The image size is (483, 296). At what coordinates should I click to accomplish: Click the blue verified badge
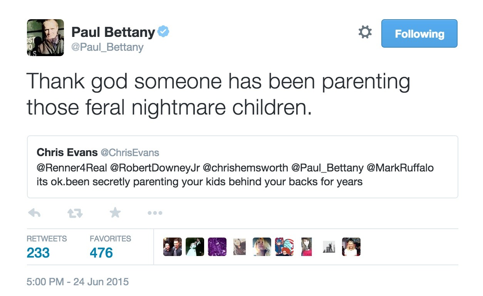pos(164,32)
